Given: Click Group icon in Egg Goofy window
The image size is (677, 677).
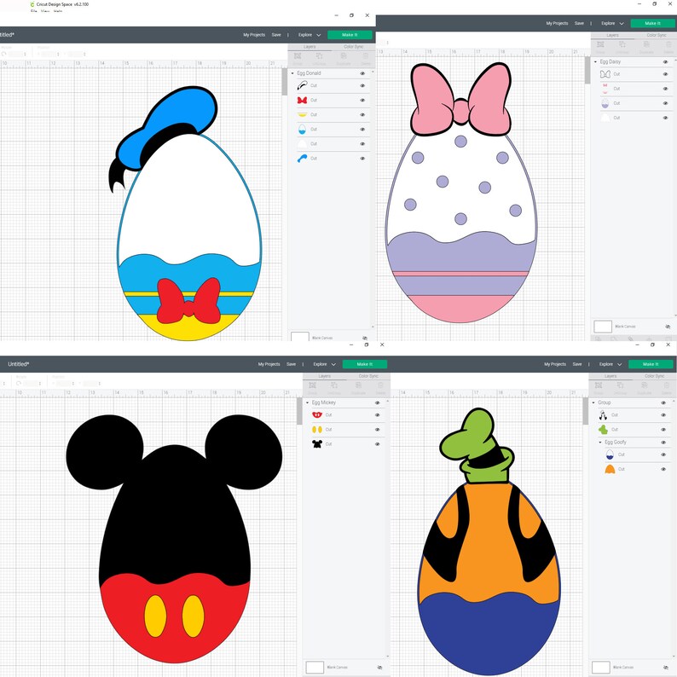Looking at the screenshot, I should pos(599,385).
